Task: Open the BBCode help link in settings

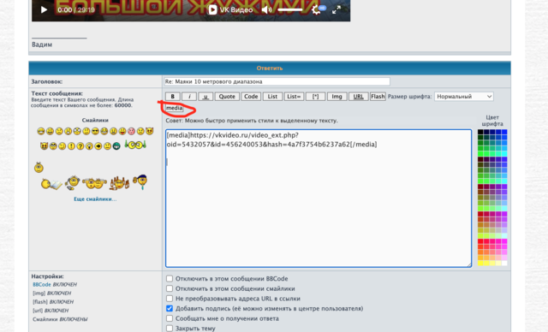Action: coord(42,285)
